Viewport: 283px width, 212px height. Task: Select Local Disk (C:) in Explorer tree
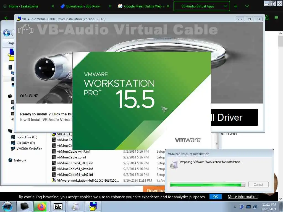point(27,137)
